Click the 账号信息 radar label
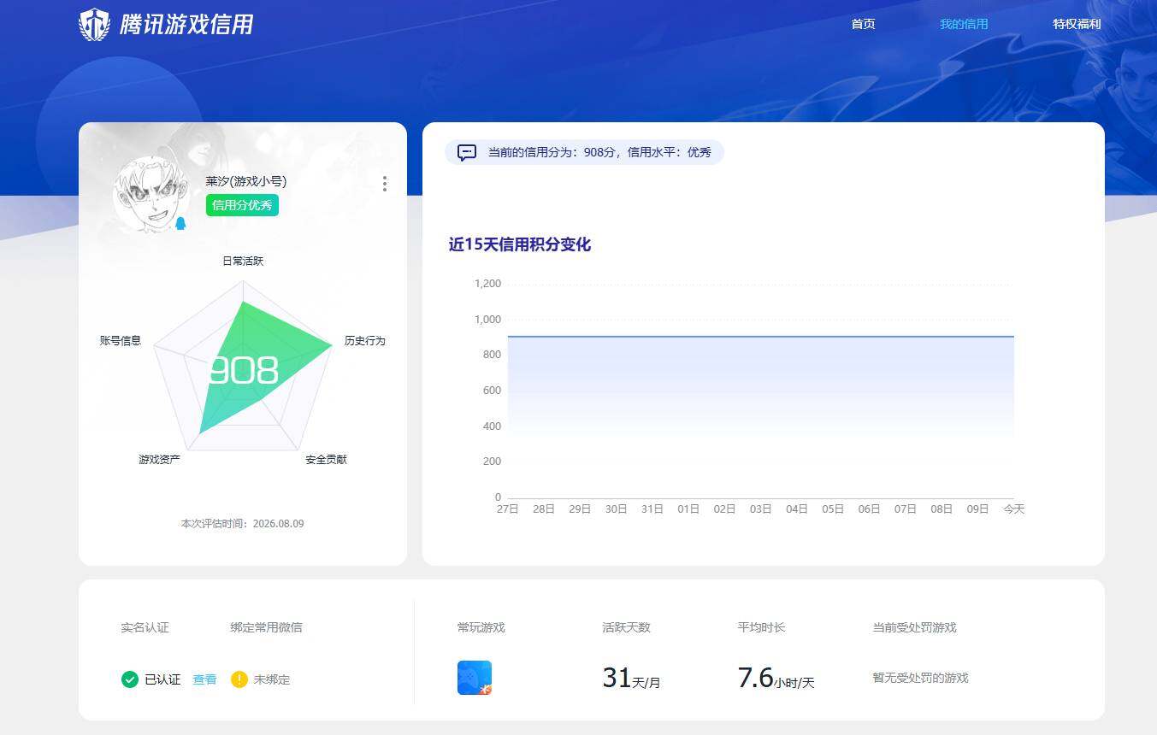This screenshot has height=735, width=1157. coord(121,340)
